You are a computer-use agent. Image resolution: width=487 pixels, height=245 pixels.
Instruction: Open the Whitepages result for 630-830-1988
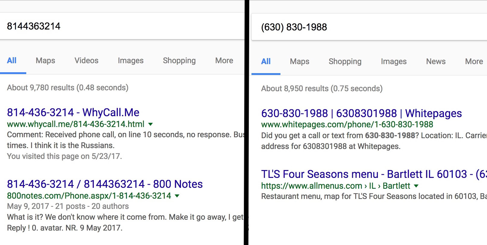click(x=361, y=113)
